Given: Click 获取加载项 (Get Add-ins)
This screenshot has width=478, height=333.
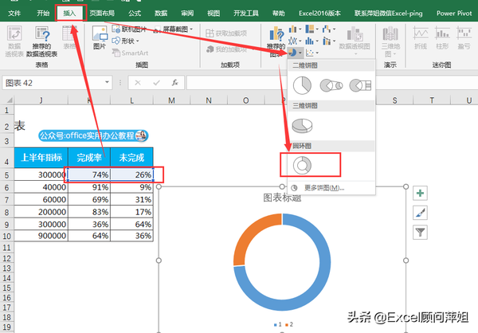Looking at the screenshot, I should (x=226, y=33).
